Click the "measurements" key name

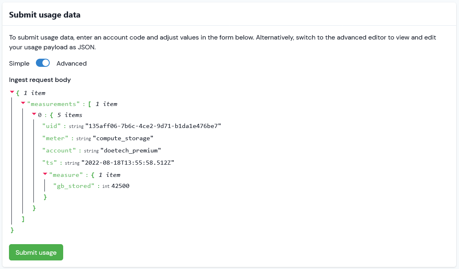53,104
